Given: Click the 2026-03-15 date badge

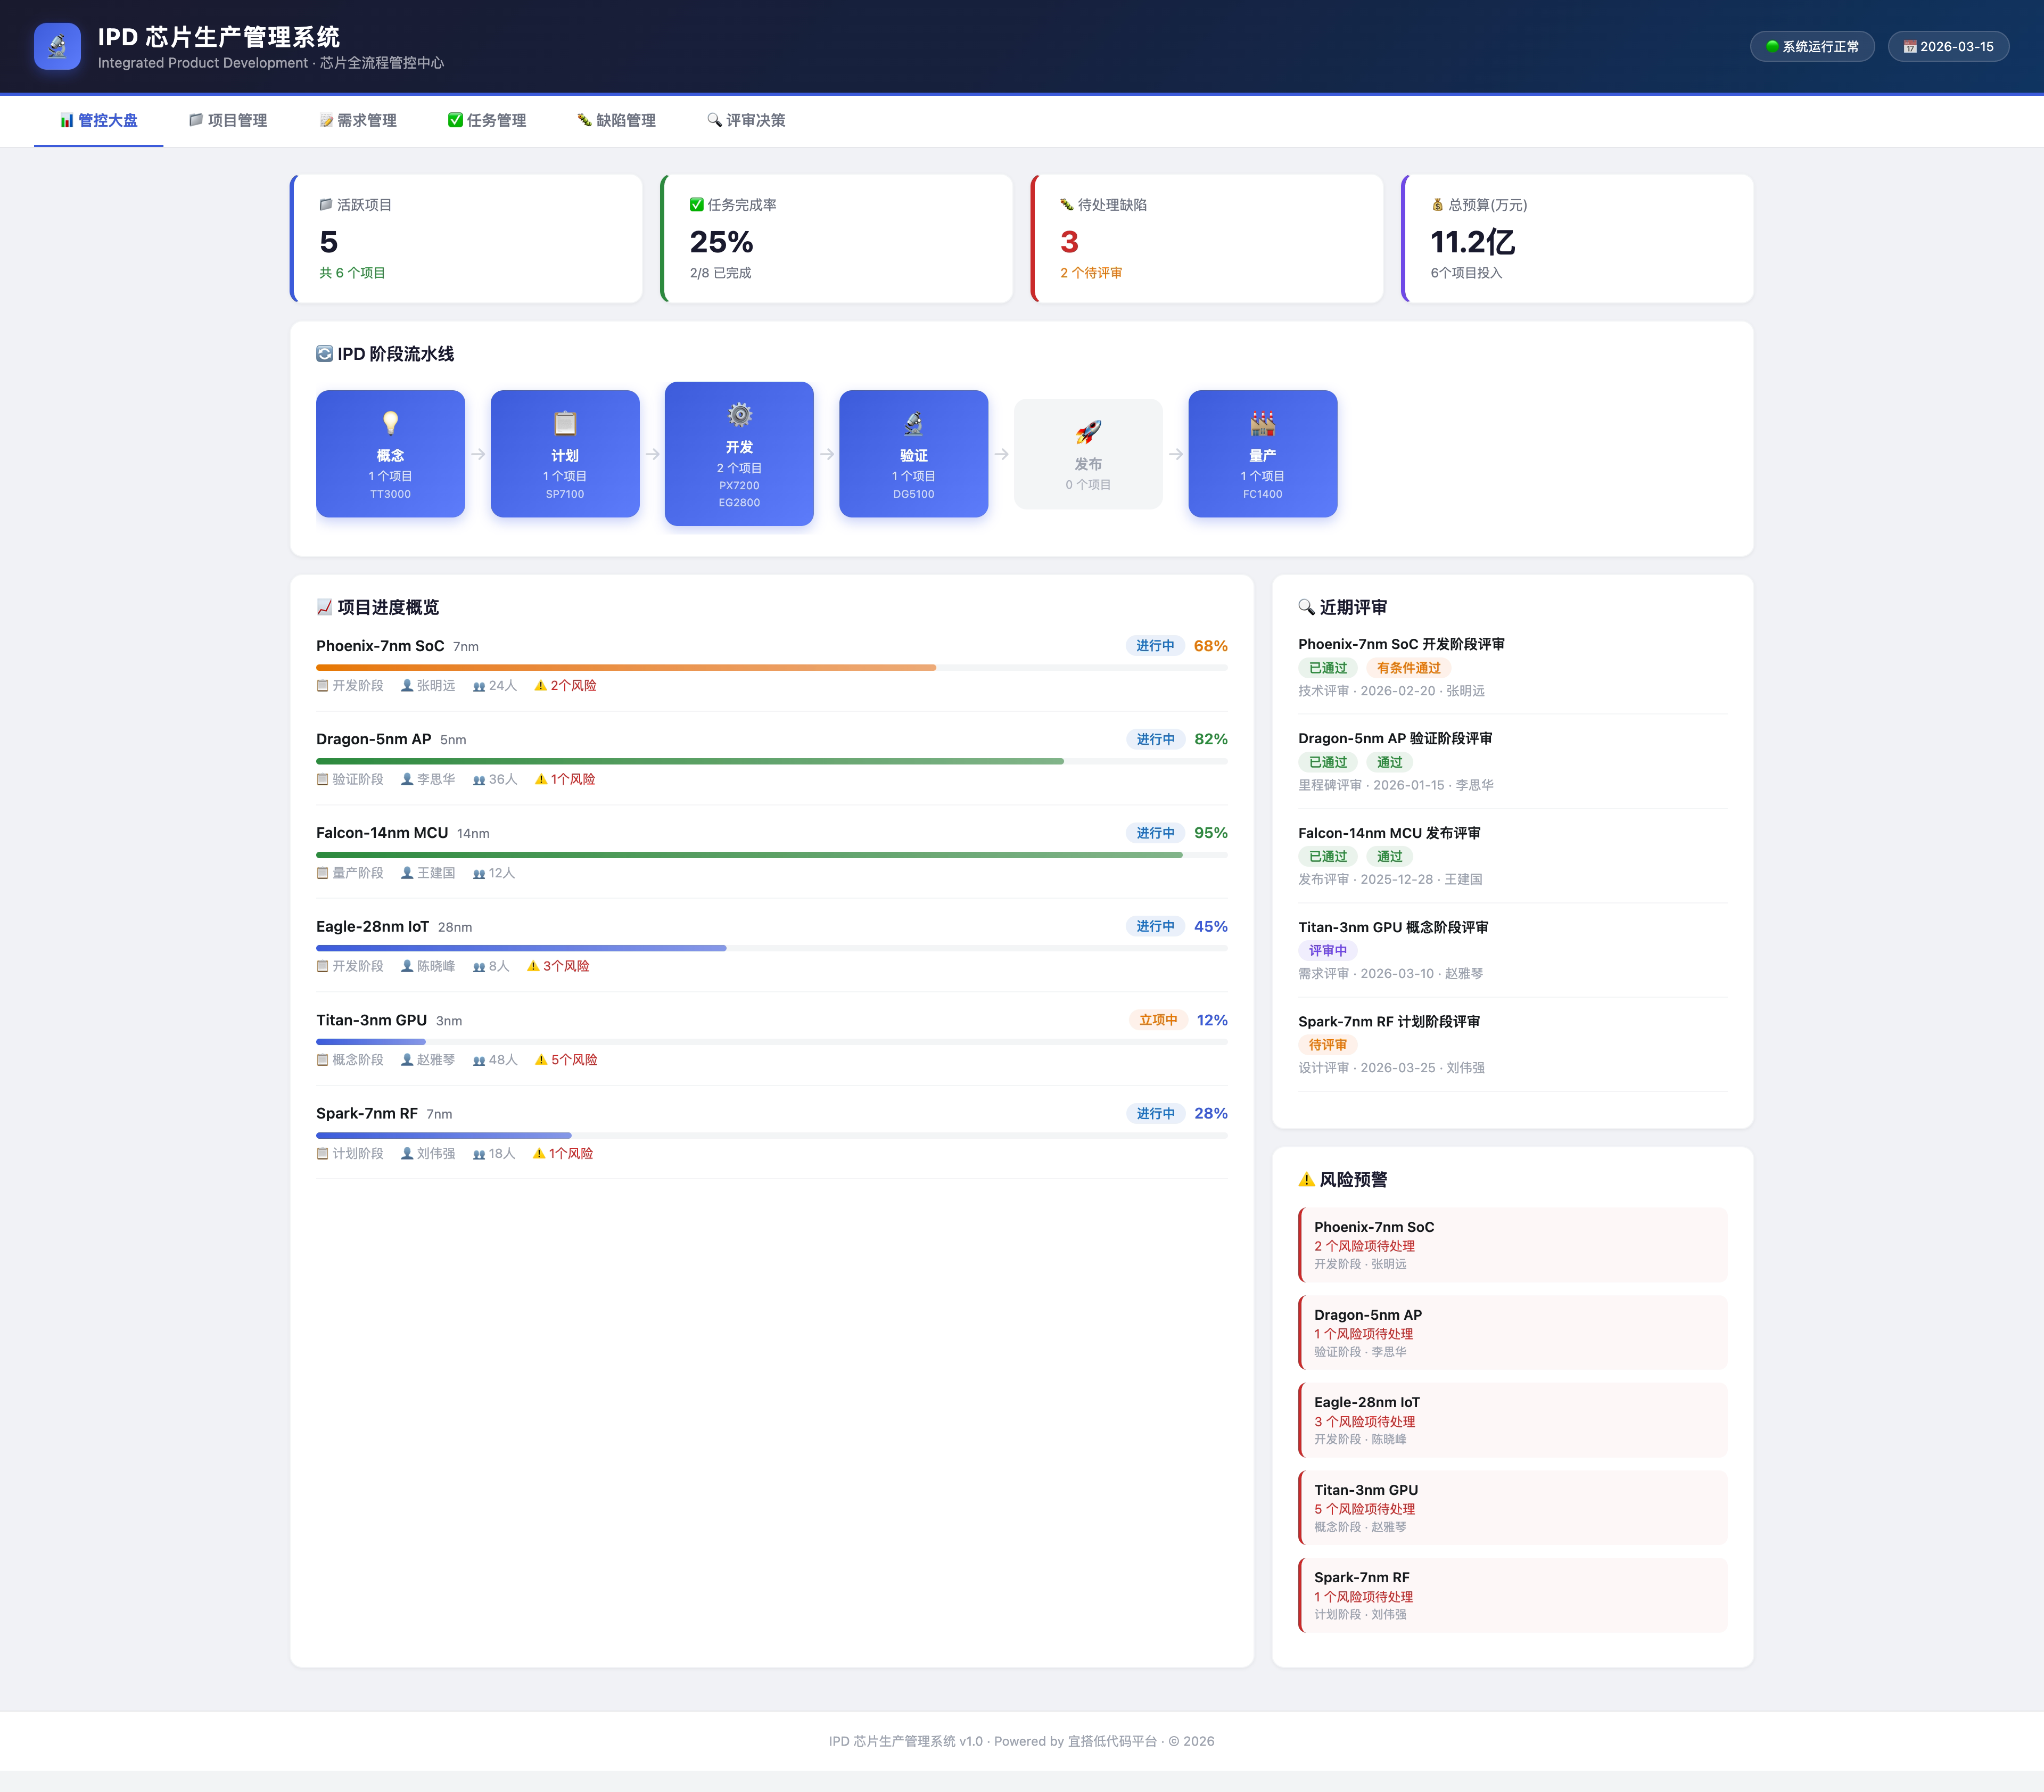Looking at the screenshot, I should (1948, 46).
